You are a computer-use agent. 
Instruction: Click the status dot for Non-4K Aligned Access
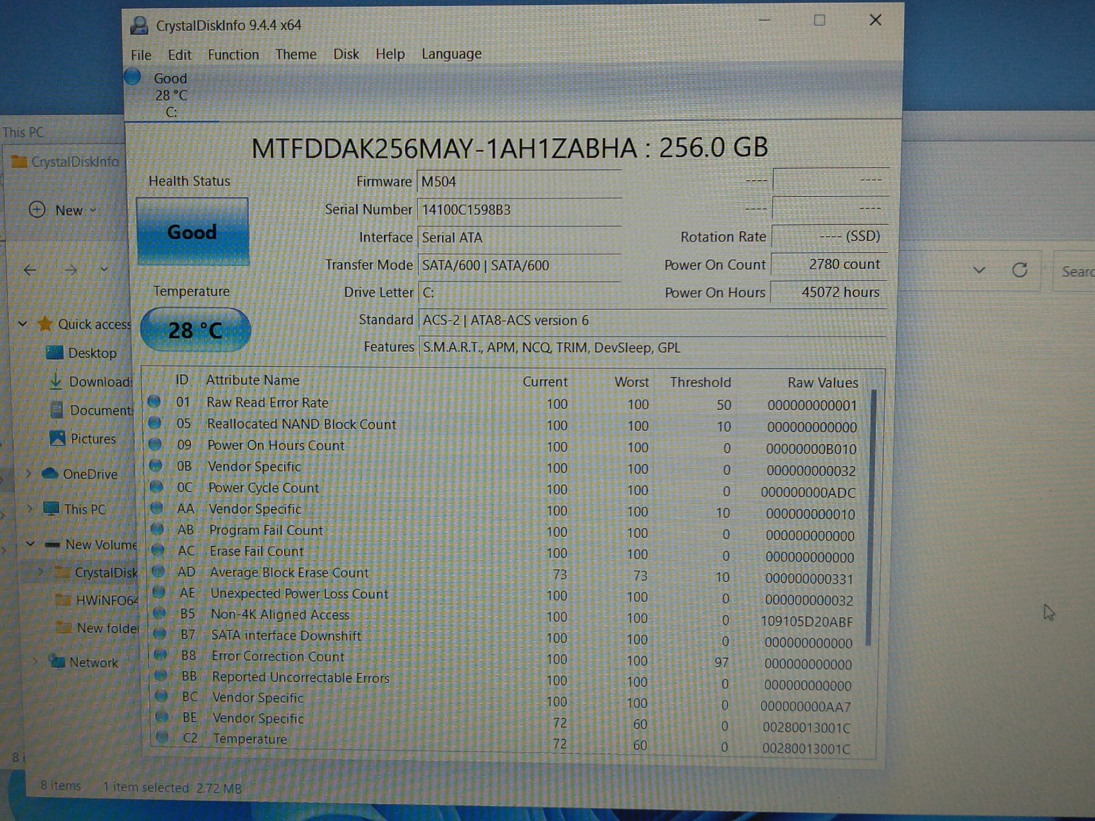[x=159, y=613]
